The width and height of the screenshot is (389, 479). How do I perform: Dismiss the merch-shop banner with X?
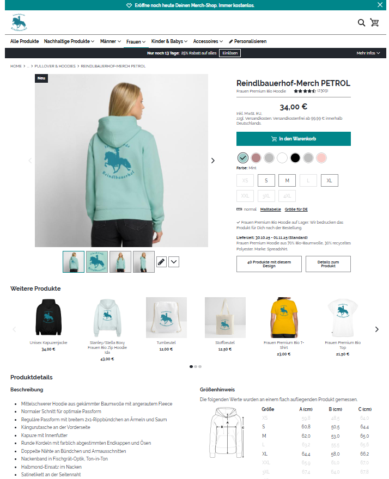(380, 5)
